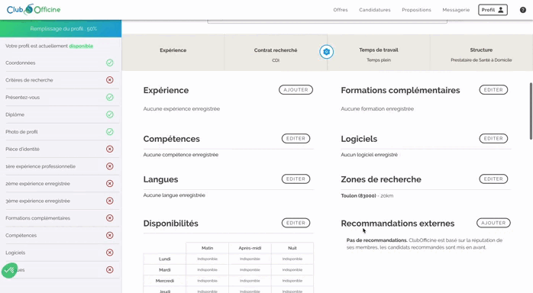The height and width of the screenshot is (293, 533).
Task: Click 'Aucun logiciel enregistré' text
Action: click(x=369, y=155)
